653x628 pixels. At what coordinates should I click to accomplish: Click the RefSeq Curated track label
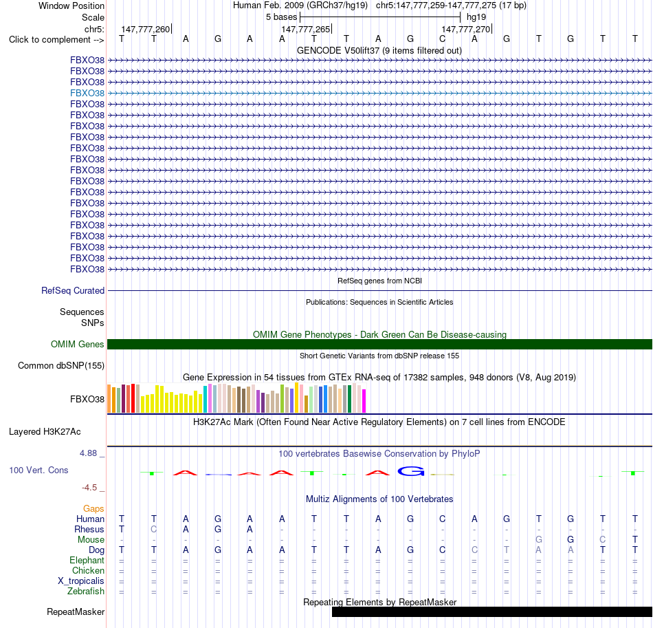click(72, 290)
